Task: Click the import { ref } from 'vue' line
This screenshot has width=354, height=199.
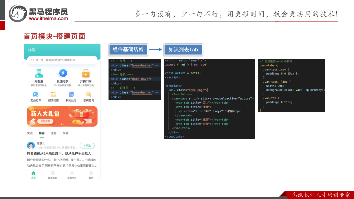Action: 186,64
